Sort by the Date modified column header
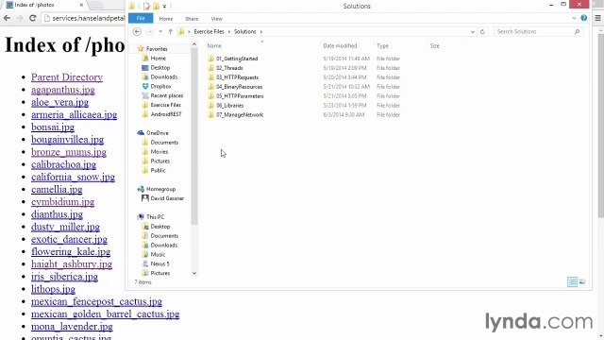Viewport: 604px width, 340px height. [340, 46]
